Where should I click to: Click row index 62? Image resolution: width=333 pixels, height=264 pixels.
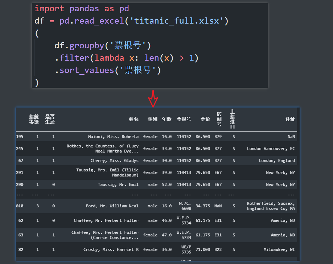coord(21,221)
